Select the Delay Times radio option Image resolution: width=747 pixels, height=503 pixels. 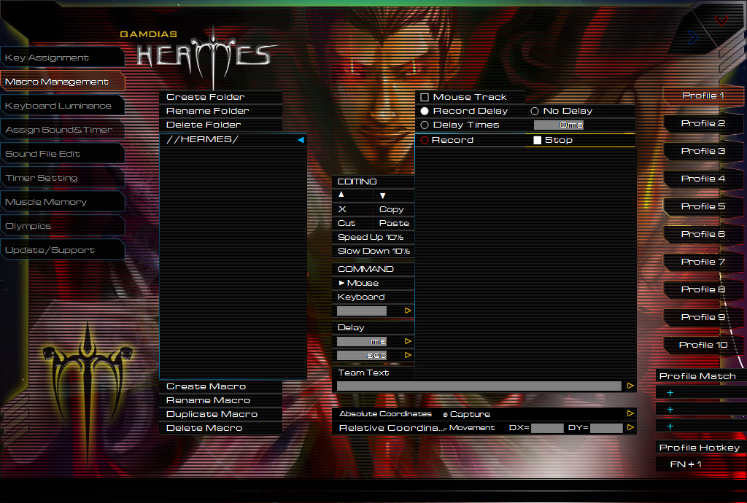click(425, 125)
